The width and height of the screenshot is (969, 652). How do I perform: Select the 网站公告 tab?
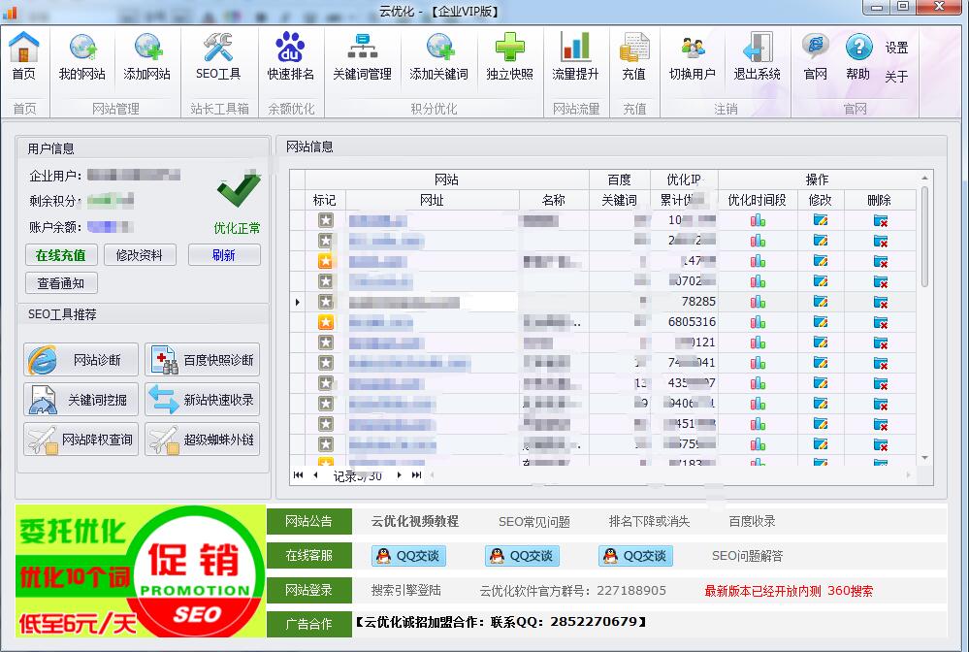click(x=308, y=521)
